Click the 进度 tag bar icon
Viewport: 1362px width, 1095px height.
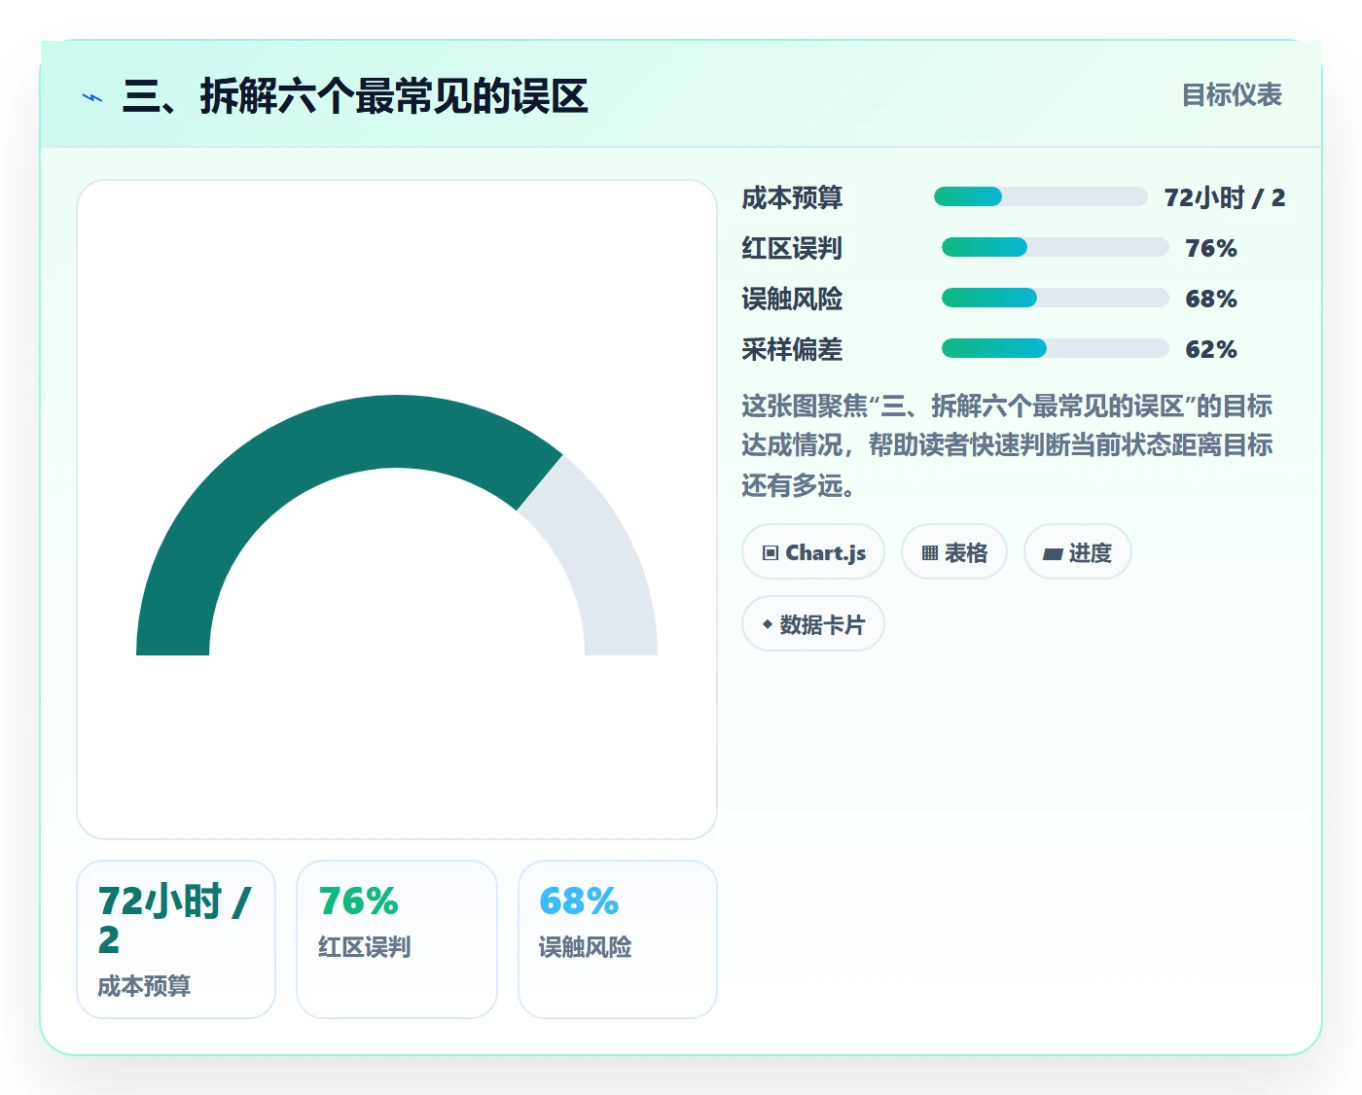pyautogui.click(x=1053, y=554)
